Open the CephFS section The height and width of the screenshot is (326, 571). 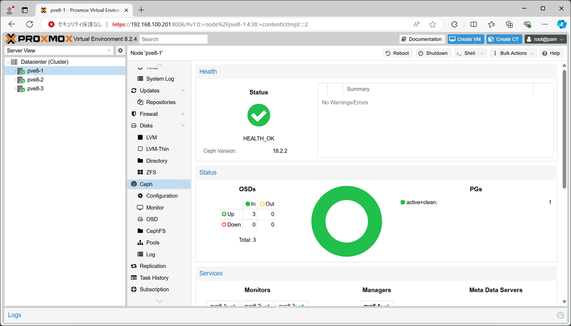point(156,231)
